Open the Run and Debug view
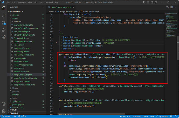 tap(4, 30)
